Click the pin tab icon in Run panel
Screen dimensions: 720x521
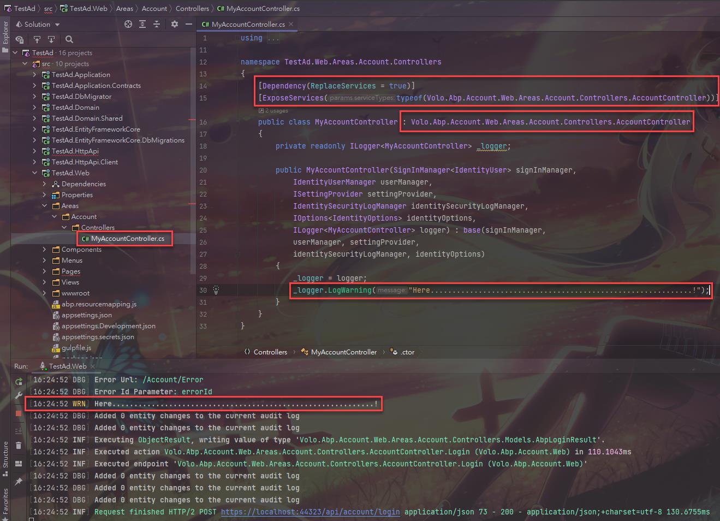(x=19, y=481)
